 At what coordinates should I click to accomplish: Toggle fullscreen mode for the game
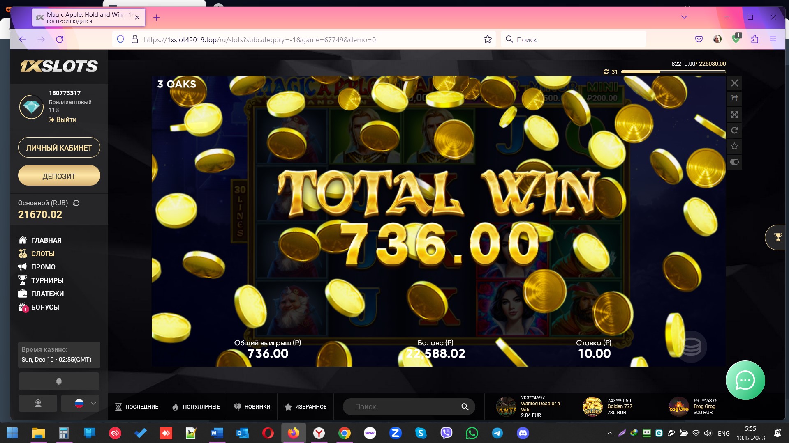click(734, 115)
